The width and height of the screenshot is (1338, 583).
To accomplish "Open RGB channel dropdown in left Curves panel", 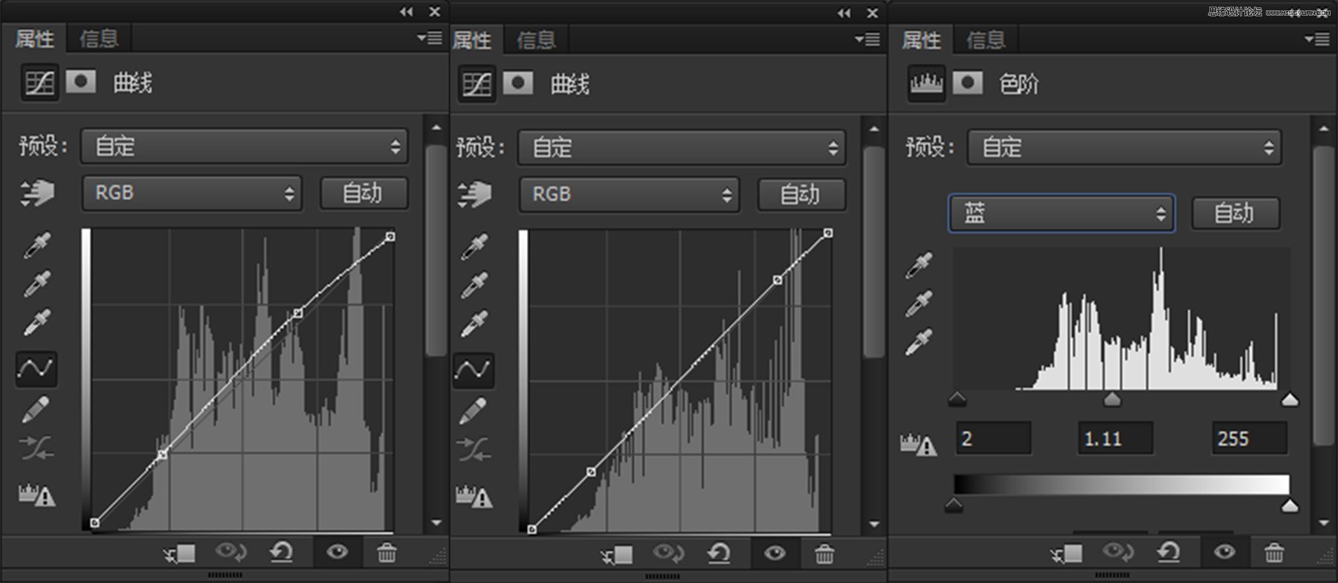I will point(192,193).
